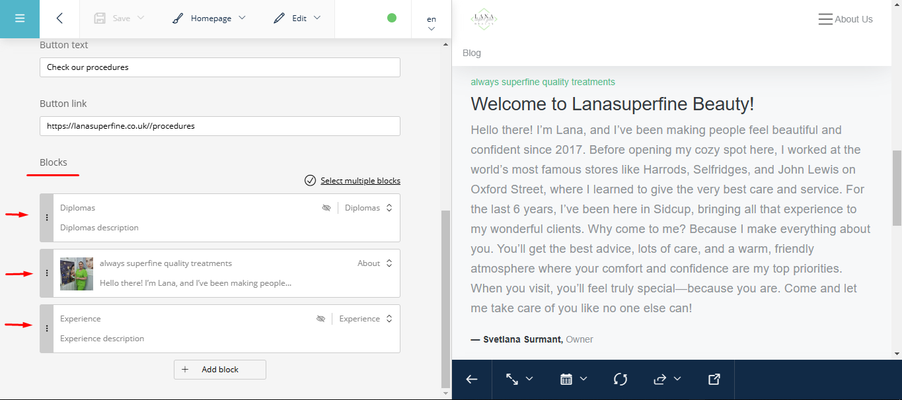Click the share icon in bottom bar
Viewport: 902px width, 400px height.
point(660,379)
